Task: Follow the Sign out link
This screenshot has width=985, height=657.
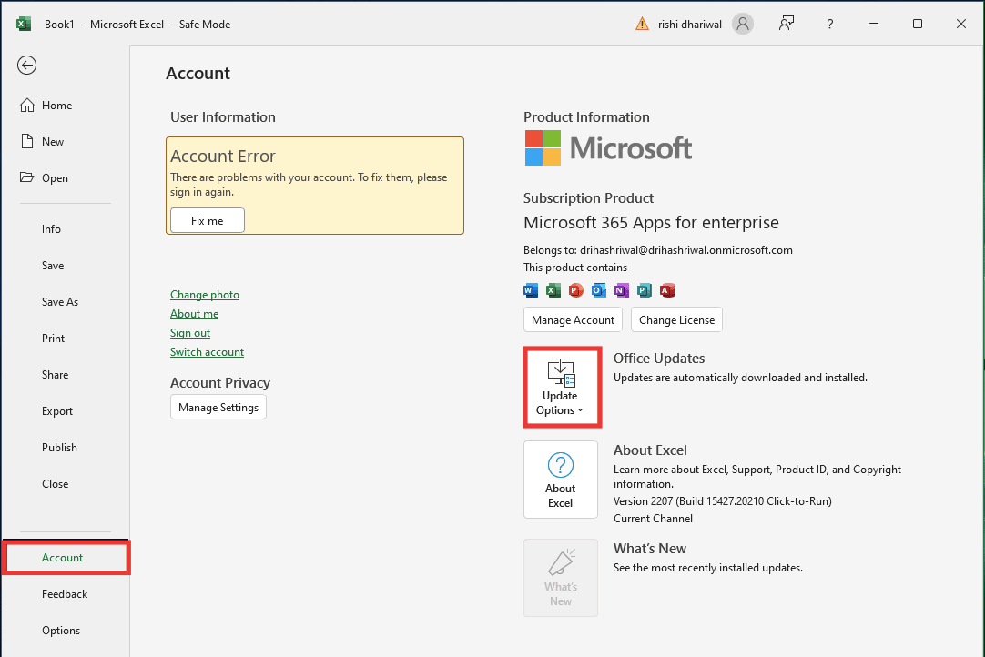Action: tap(190, 333)
